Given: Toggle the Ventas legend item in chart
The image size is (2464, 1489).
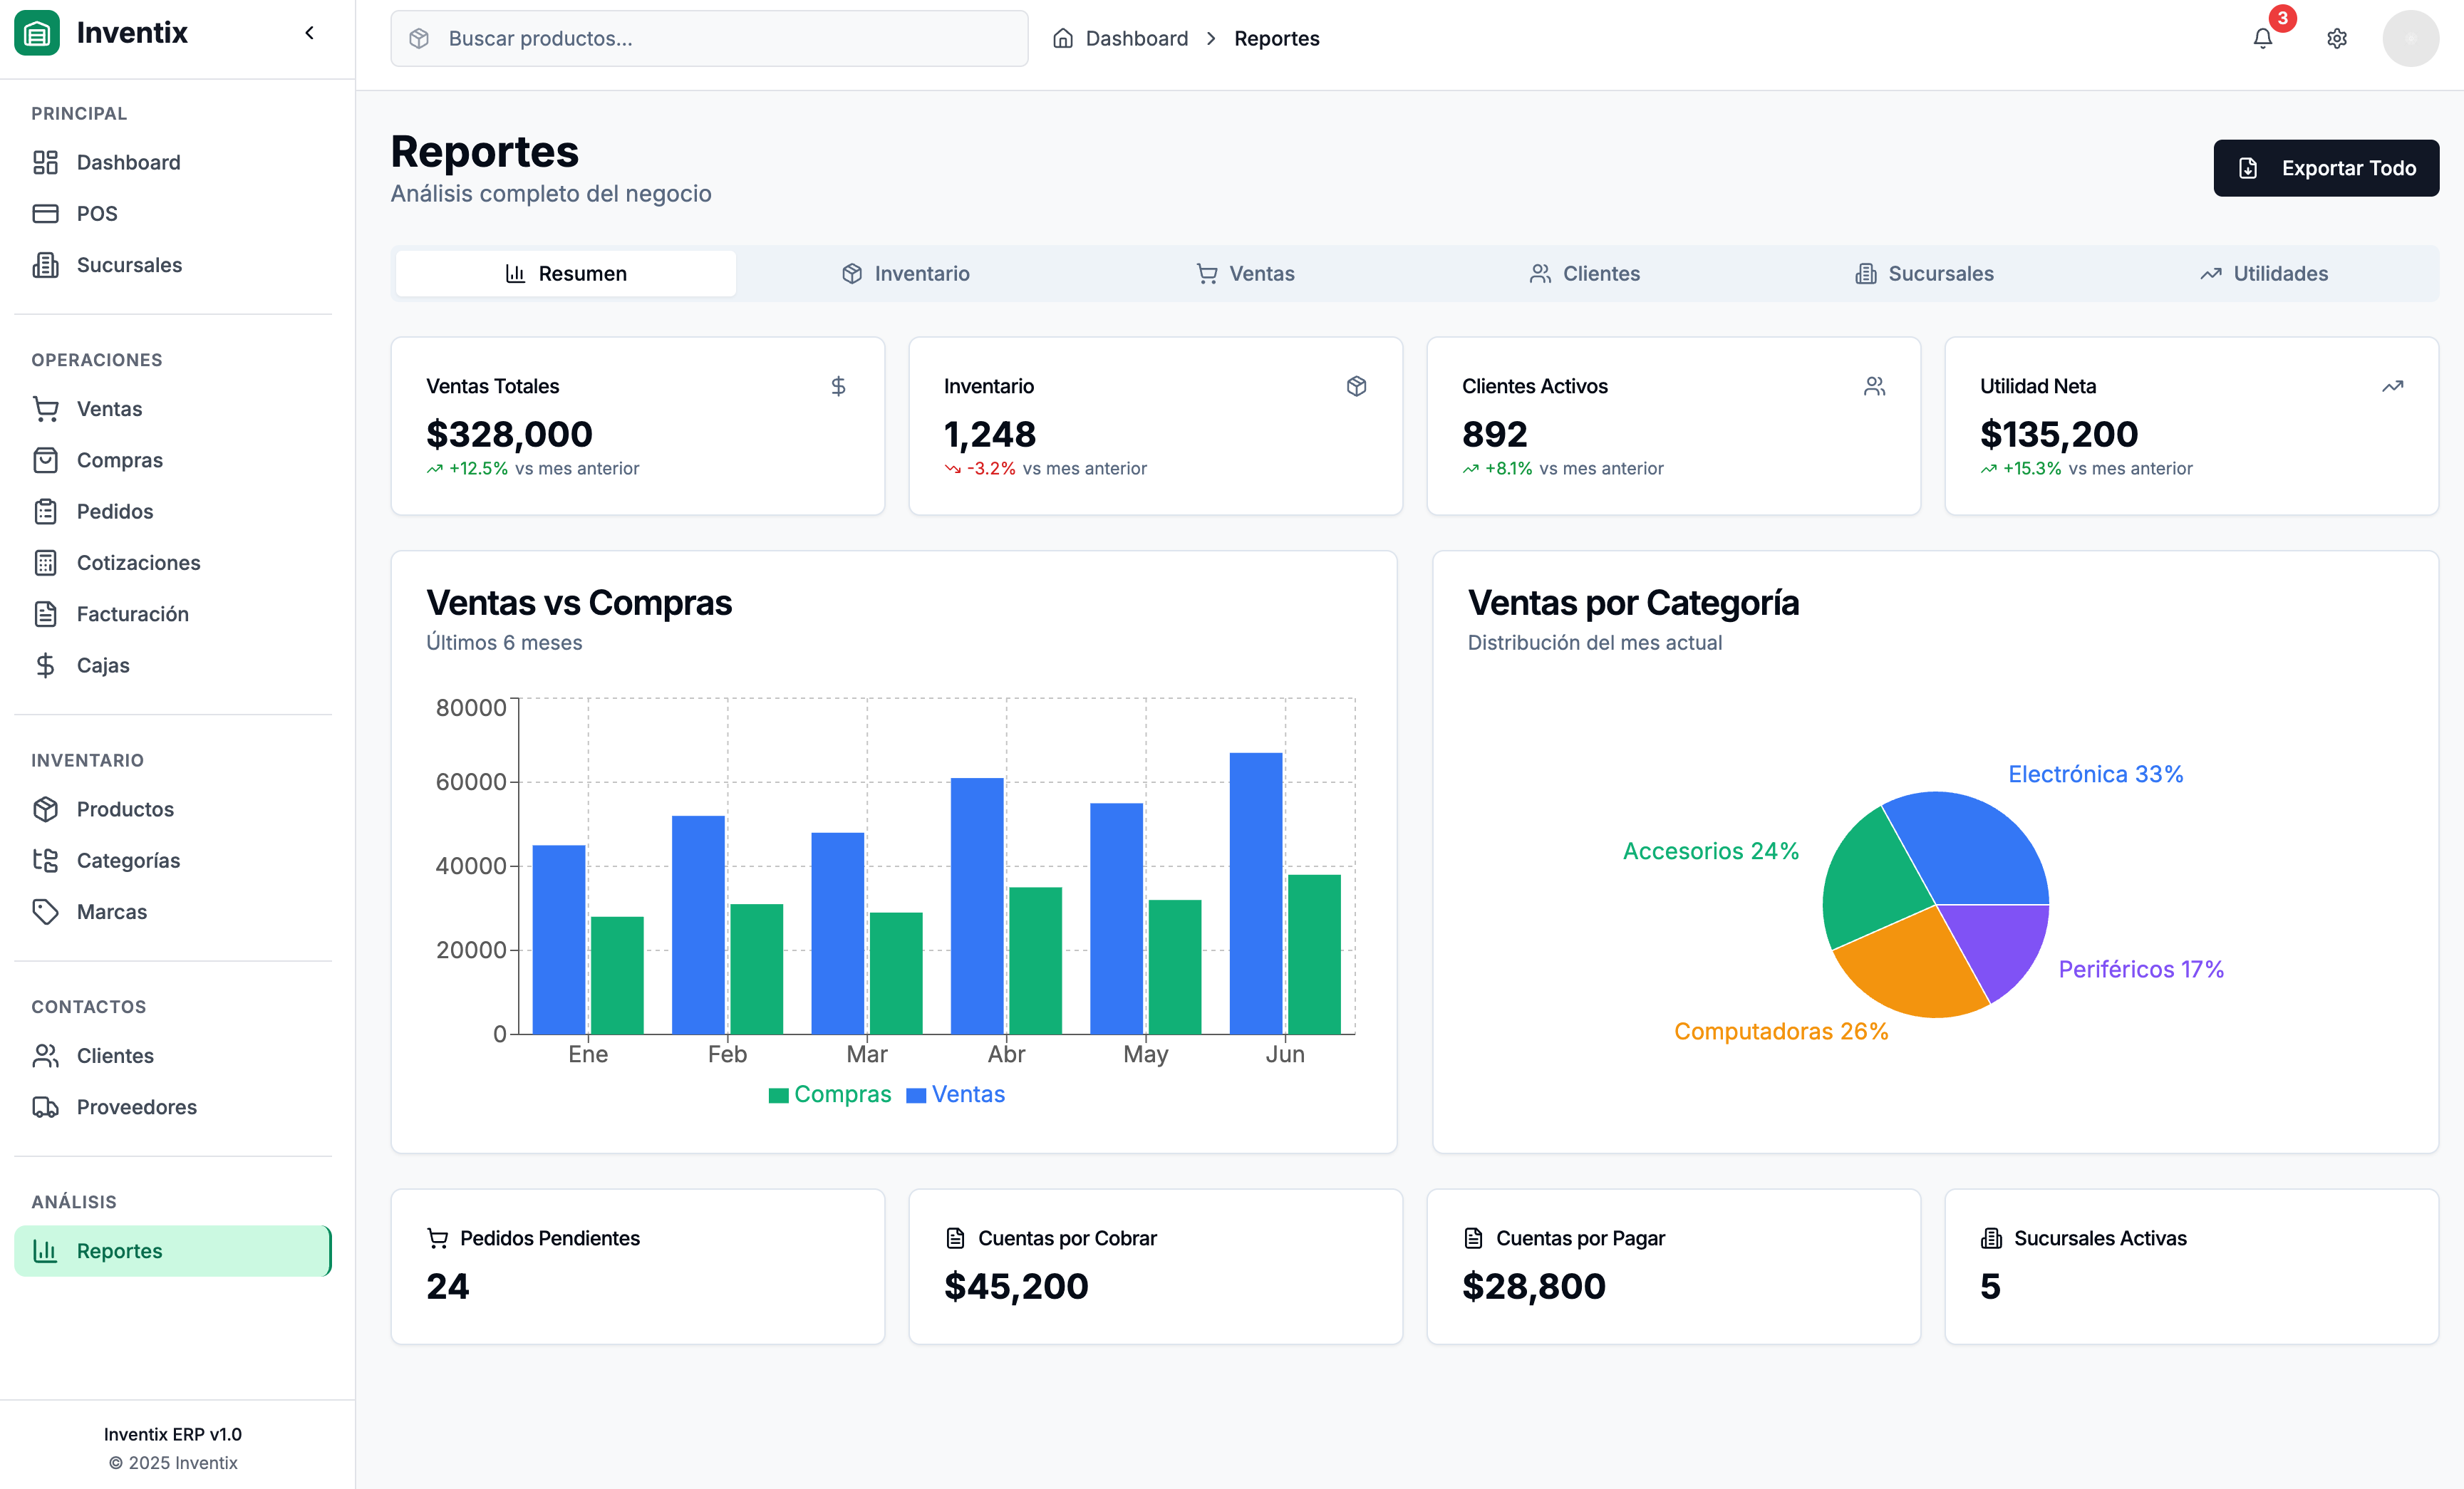Looking at the screenshot, I should [955, 1094].
